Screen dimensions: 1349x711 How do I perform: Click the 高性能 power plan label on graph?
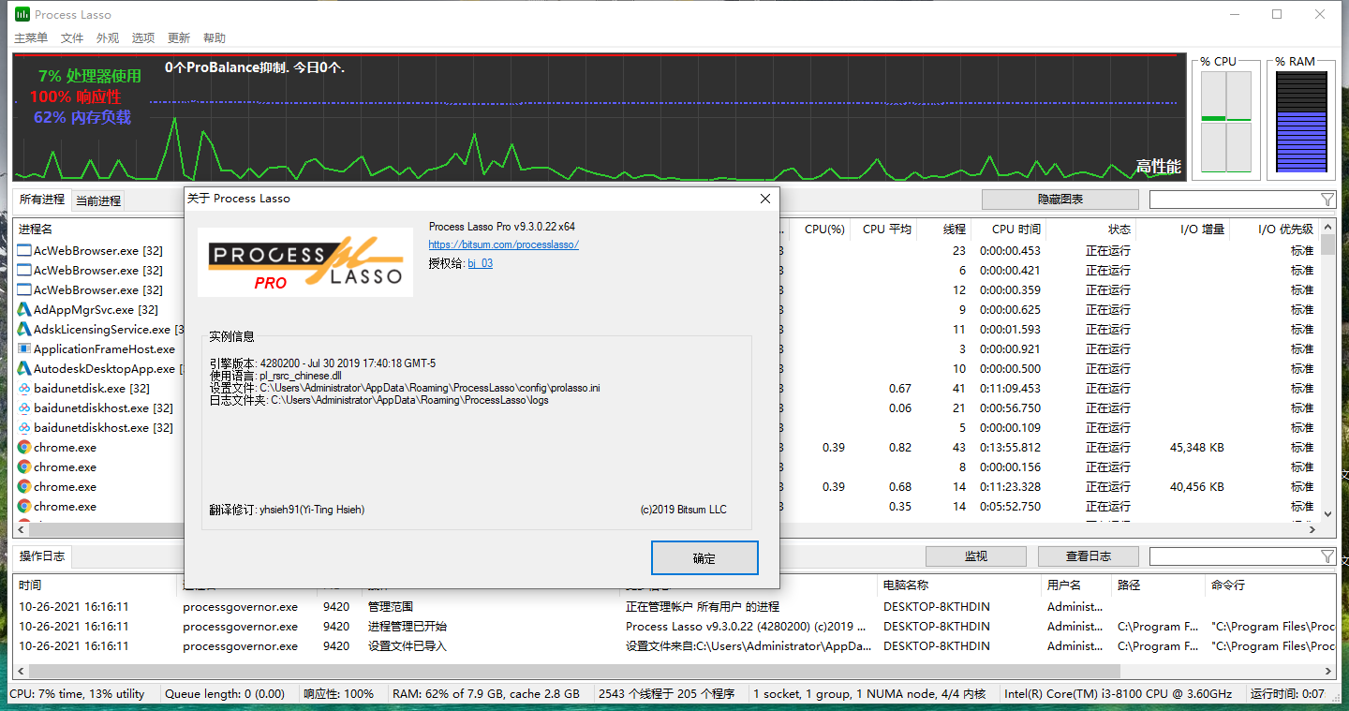(x=1159, y=167)
